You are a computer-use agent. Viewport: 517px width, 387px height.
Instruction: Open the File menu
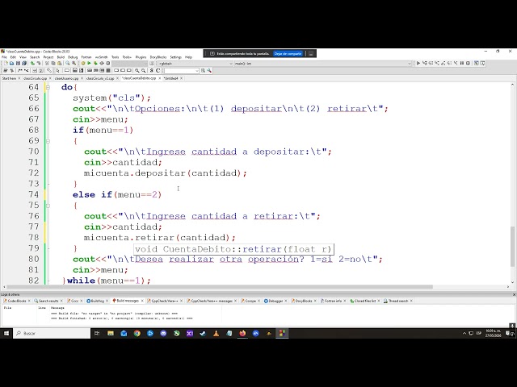click(4, 57)
